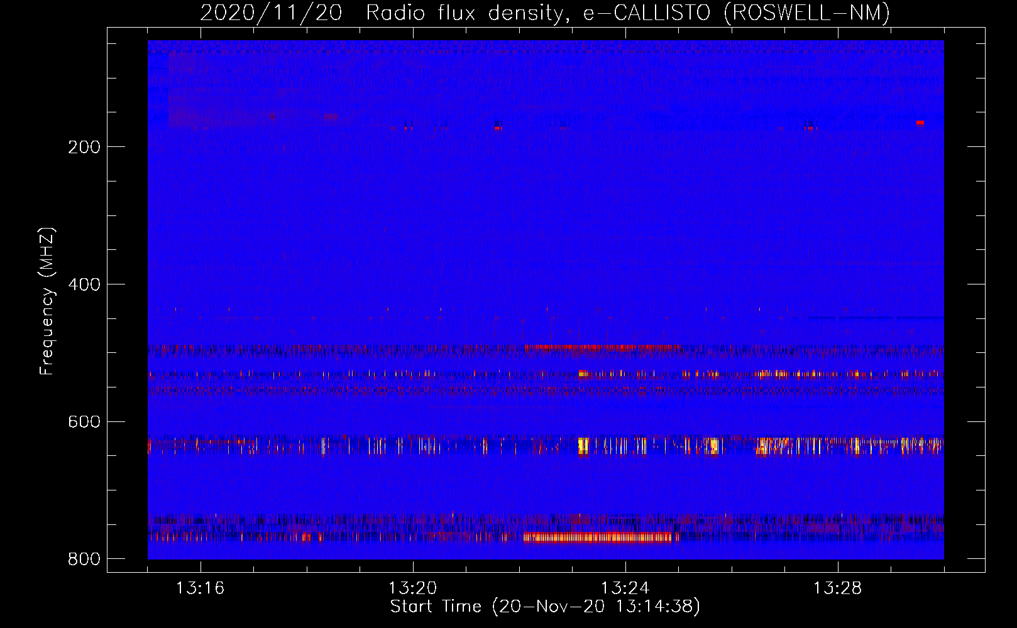Click the 13:20 time tick label
The image size is (1017, 628).
412,588
